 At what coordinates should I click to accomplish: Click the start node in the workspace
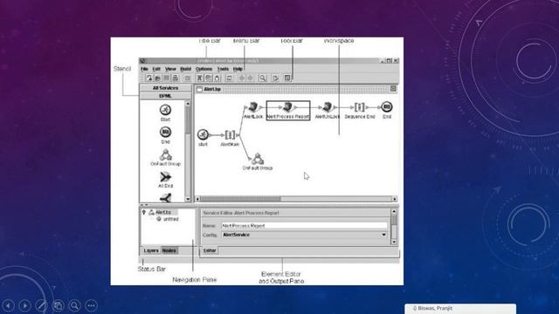click(203, 134)
